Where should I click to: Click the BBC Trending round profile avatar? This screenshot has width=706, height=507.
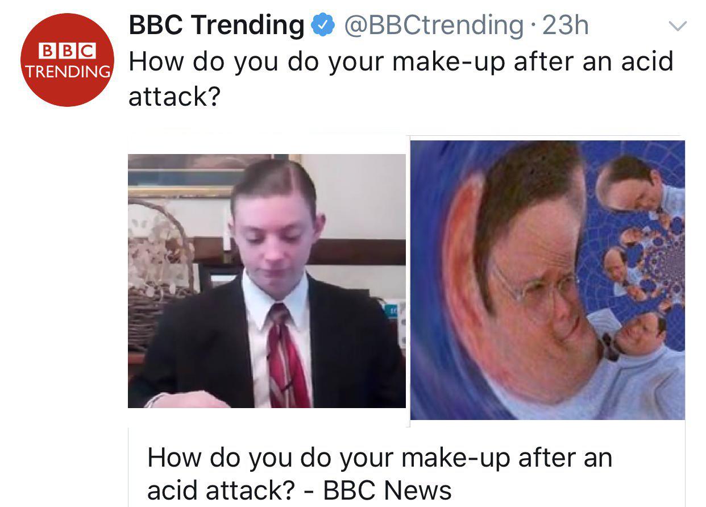point(67,60)
